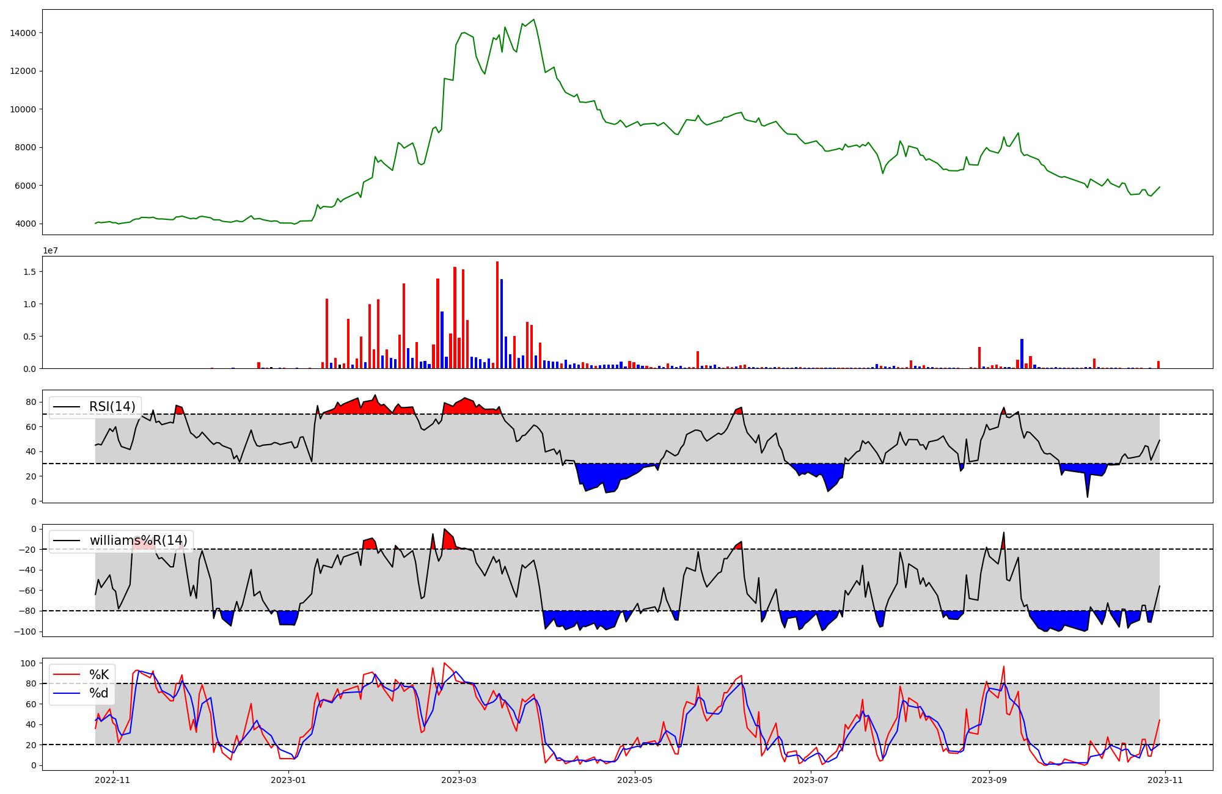Click the blue %d legend line sample
The image size is (1222, 794).
click(x=67, y=693)
